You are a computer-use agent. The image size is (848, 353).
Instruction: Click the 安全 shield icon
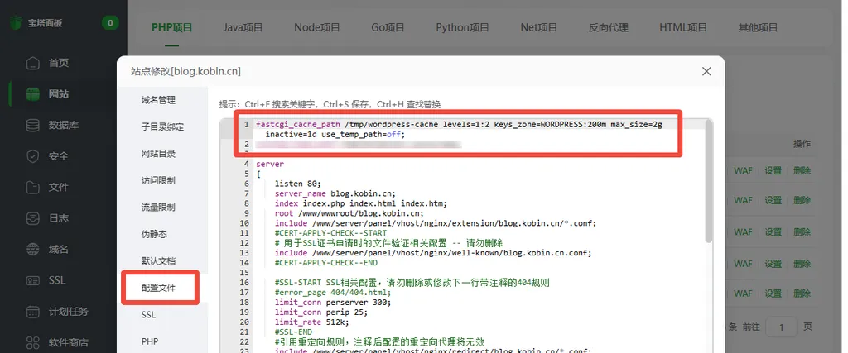(x=33, y=156)
